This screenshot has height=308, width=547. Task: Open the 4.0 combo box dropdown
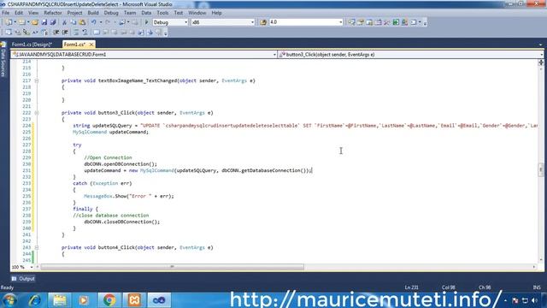coord(340,22)
